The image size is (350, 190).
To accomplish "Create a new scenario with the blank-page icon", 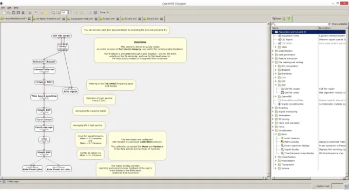I will point(4,12).
